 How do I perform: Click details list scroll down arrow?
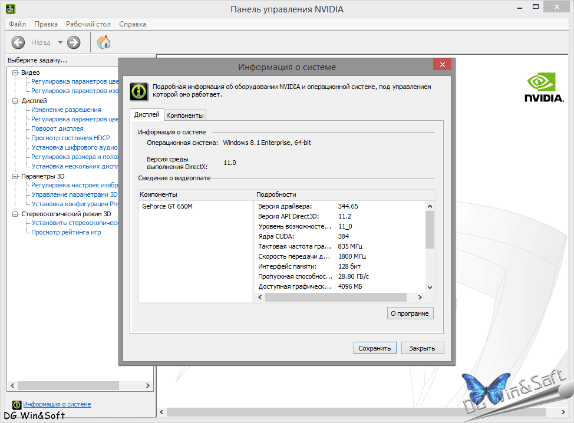coord(430,287)
